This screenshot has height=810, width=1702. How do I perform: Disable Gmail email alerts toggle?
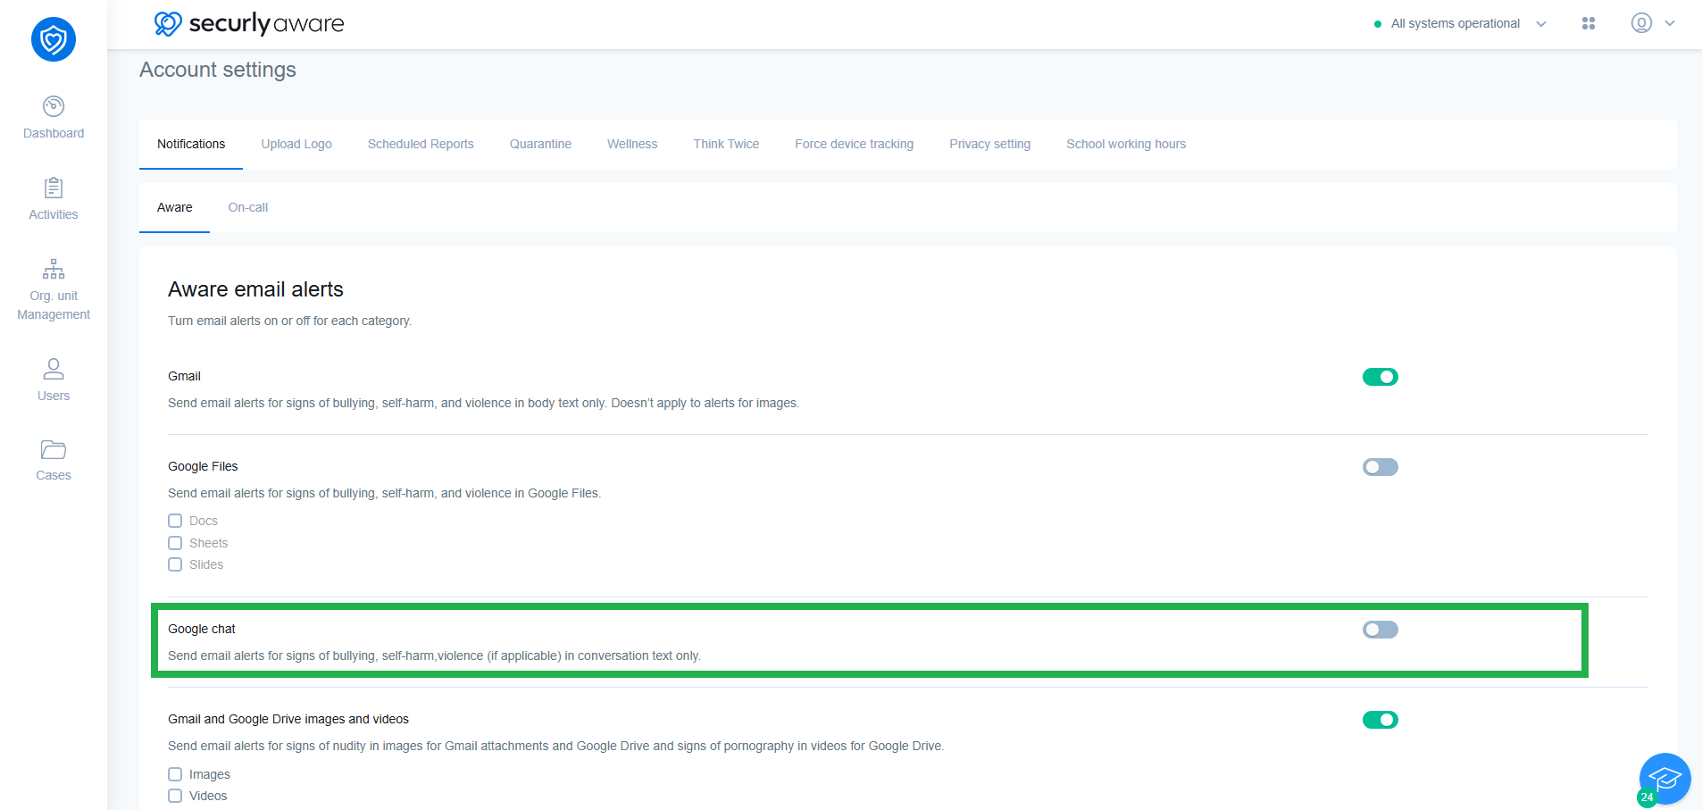(x=1381, y=377)
